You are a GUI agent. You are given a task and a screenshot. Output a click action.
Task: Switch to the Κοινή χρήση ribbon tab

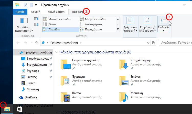(56, 12)
